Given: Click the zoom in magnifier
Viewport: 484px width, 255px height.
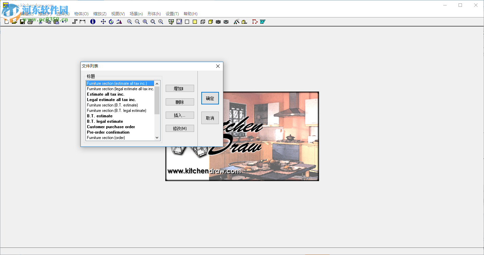Looking at the screenshot, I should pos(129,22).
